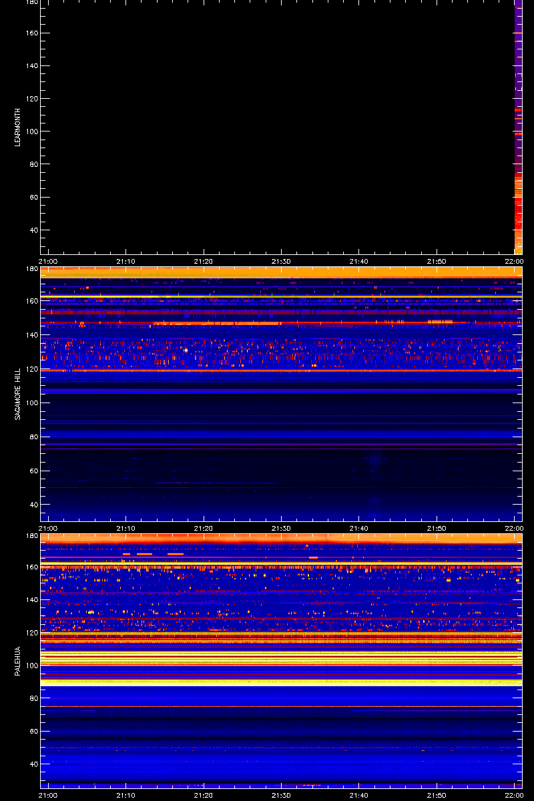Click 21:50 time label below Sagamore Hill panel

coord(436,529)
